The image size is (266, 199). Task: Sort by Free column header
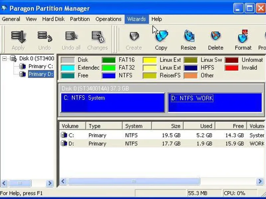coord(231,126)
